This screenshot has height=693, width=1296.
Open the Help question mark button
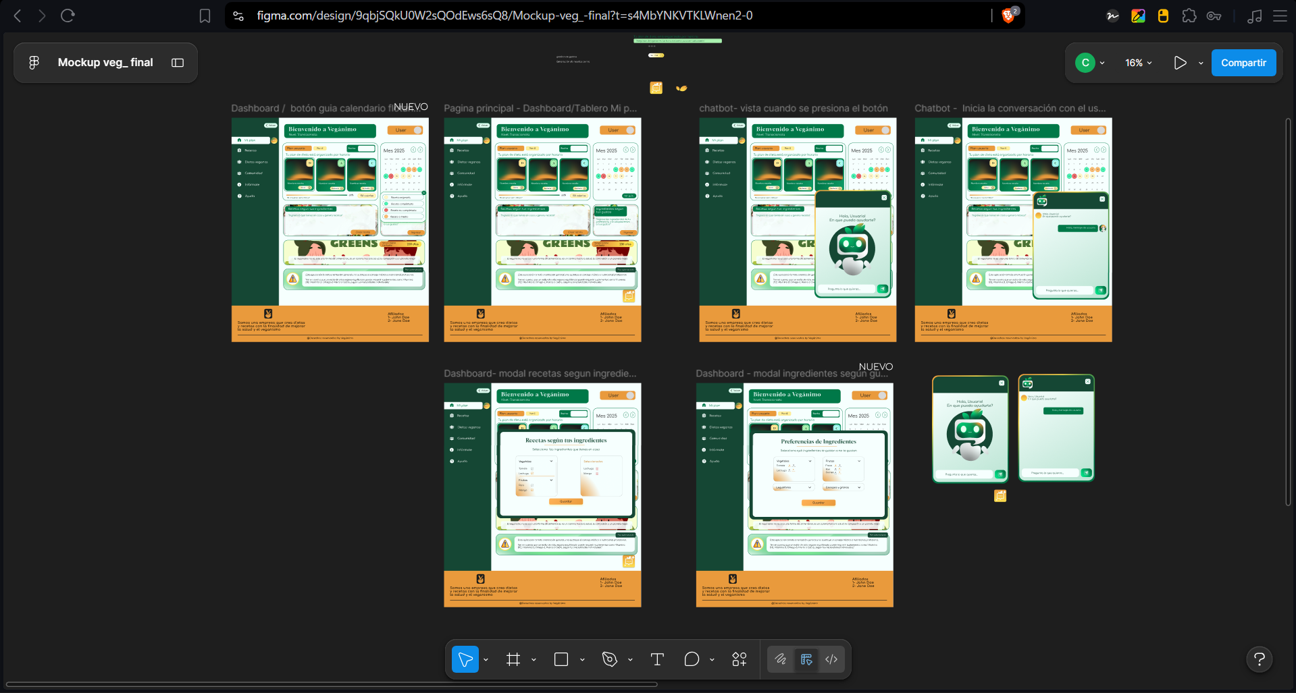pyautogui.click(x=1260, y=659)
